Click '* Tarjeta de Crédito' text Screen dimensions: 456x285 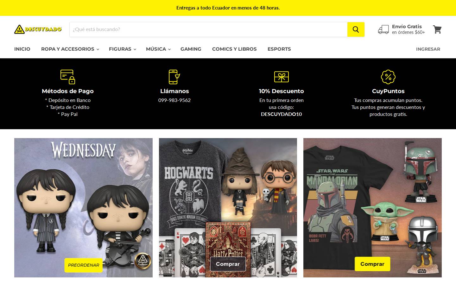[x=68, y=107]
